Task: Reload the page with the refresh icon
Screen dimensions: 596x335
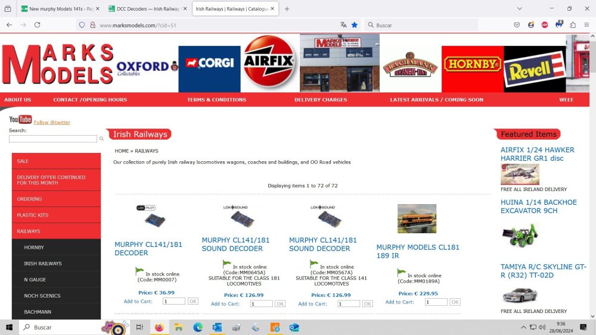Action: [x=37, y=25]
